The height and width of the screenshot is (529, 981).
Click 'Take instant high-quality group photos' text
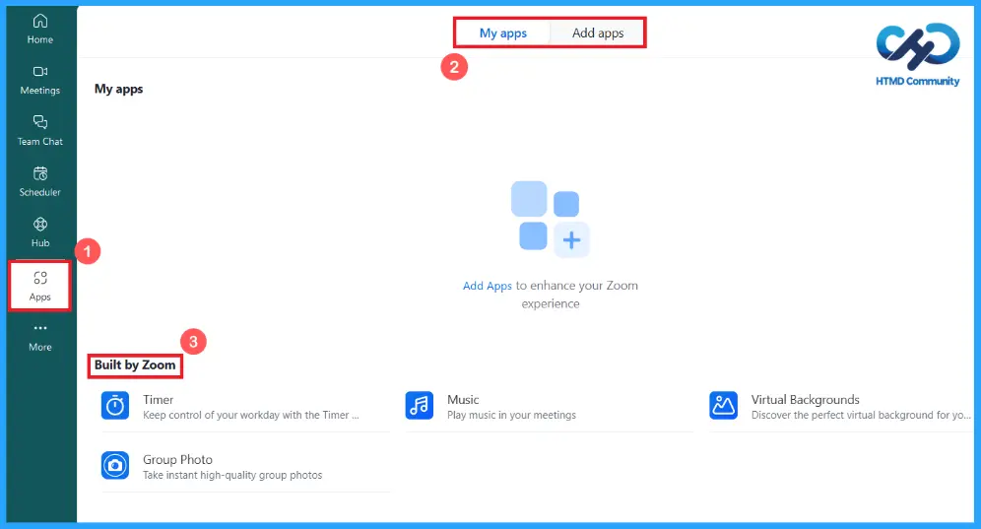[x=232, y=475]
